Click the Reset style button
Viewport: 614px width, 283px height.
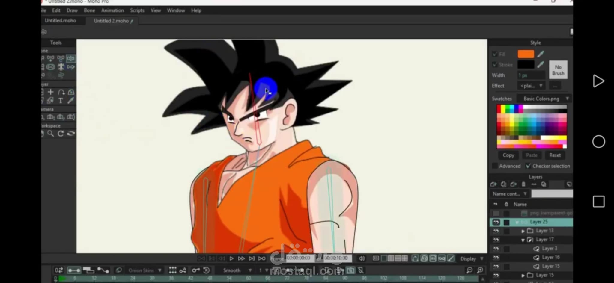coord(555,155)
